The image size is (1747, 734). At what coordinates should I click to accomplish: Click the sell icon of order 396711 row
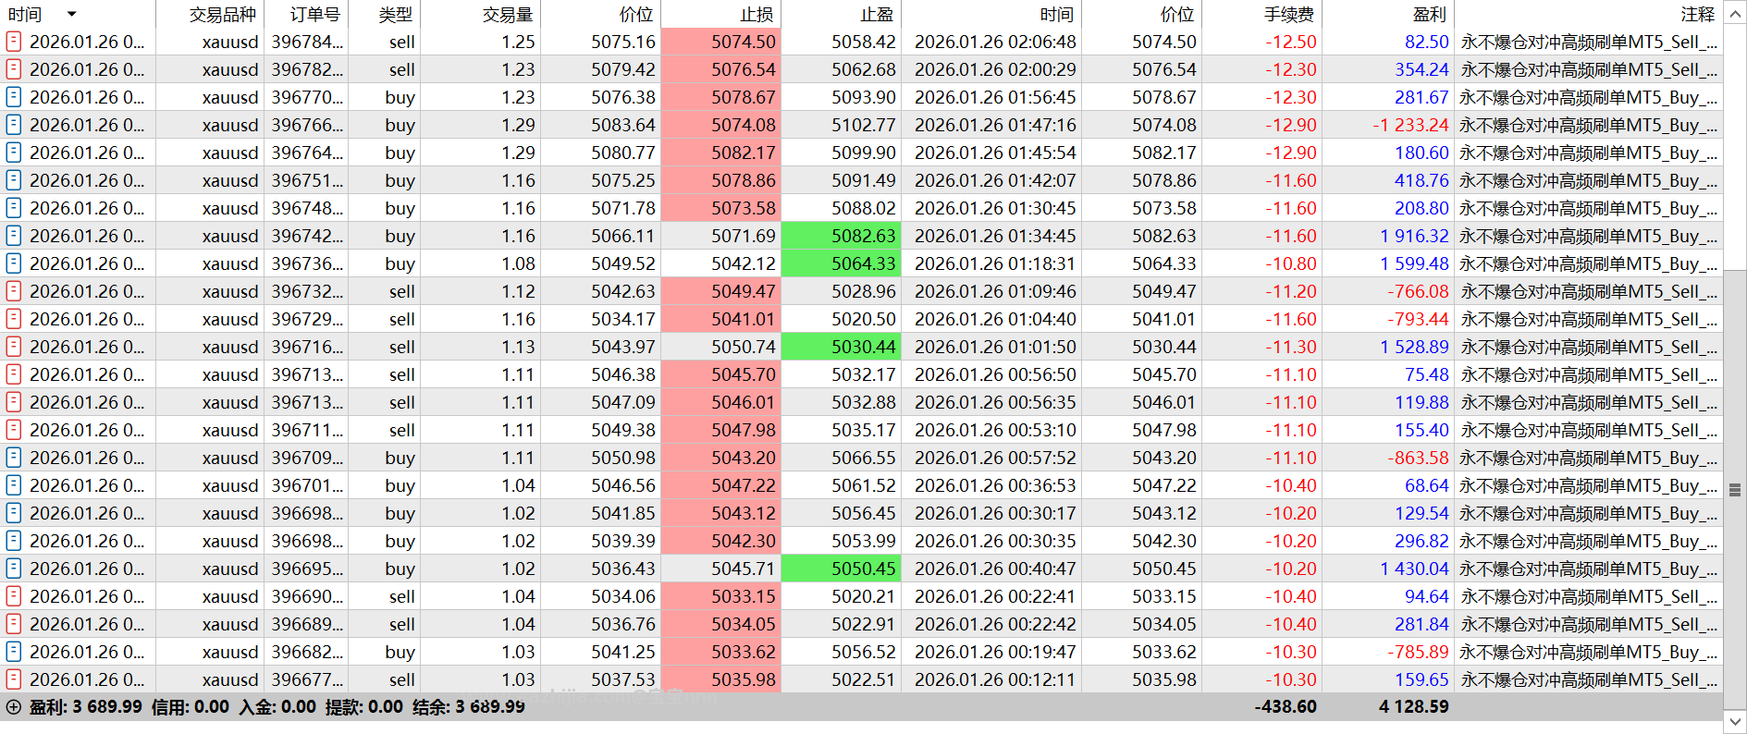tap(14, 430)
